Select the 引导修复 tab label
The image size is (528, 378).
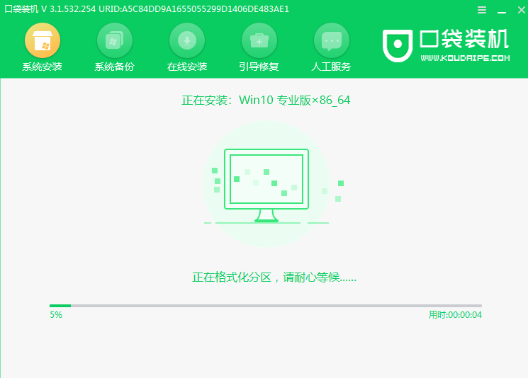[259, 67]
